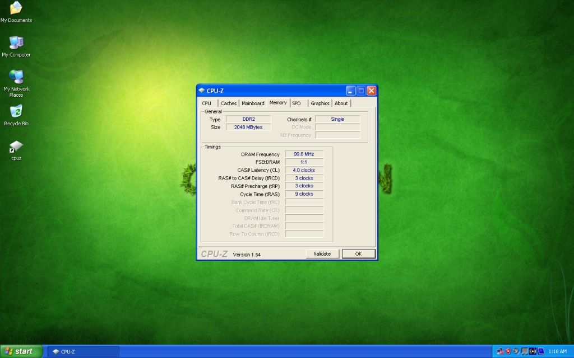
Task: Click the Cycle Time (tRAS) label
Action: click(x=260, y=194)
